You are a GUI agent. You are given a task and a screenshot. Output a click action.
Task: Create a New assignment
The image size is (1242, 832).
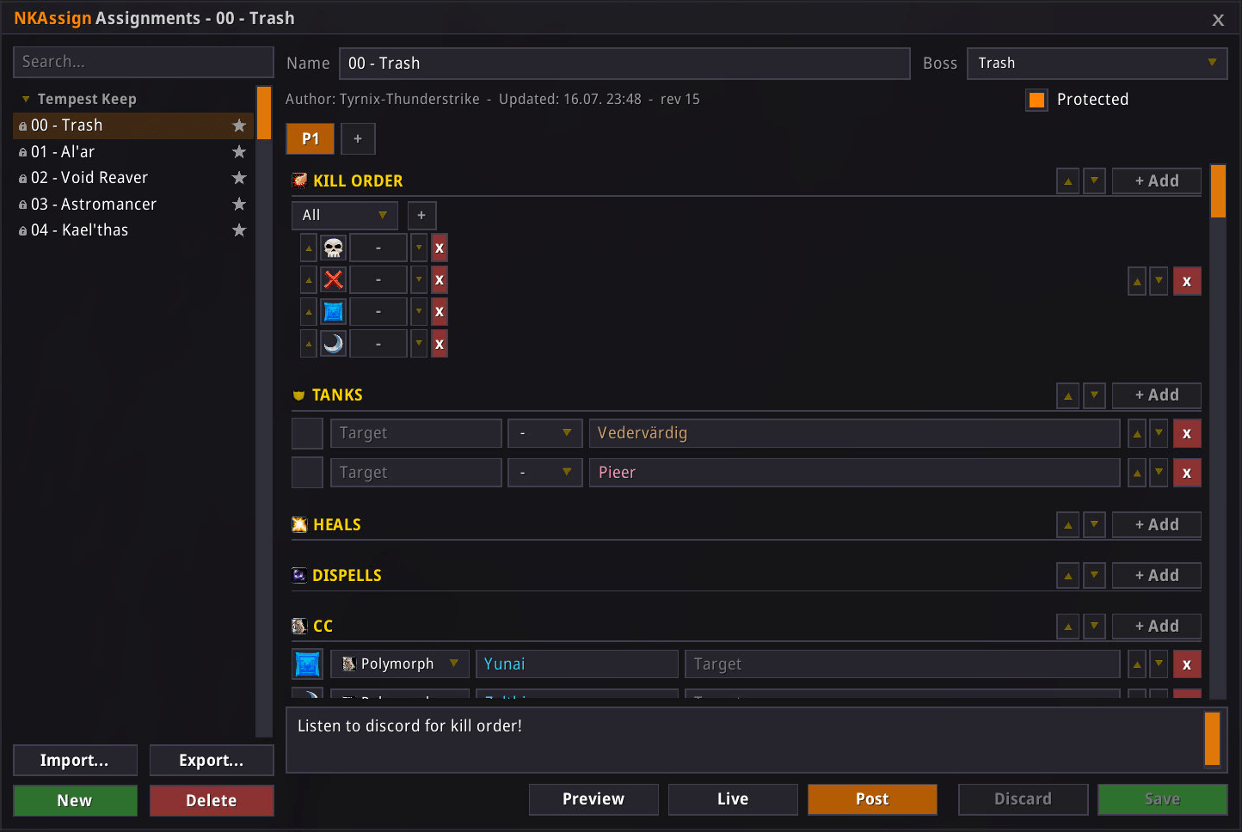tap(75, 801)
